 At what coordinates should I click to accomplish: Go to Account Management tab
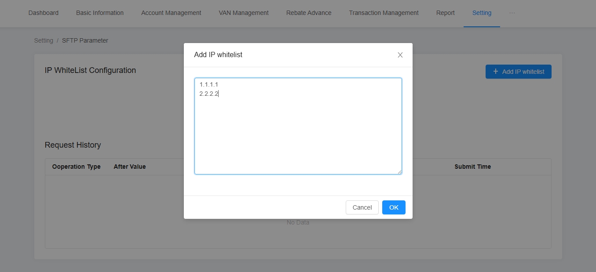coord(171,13)
